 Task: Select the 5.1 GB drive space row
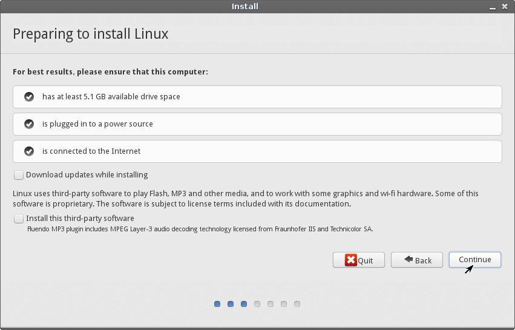258,97
